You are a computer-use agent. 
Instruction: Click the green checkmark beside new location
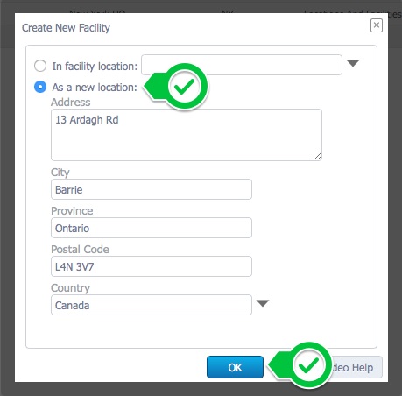(184, 87)
